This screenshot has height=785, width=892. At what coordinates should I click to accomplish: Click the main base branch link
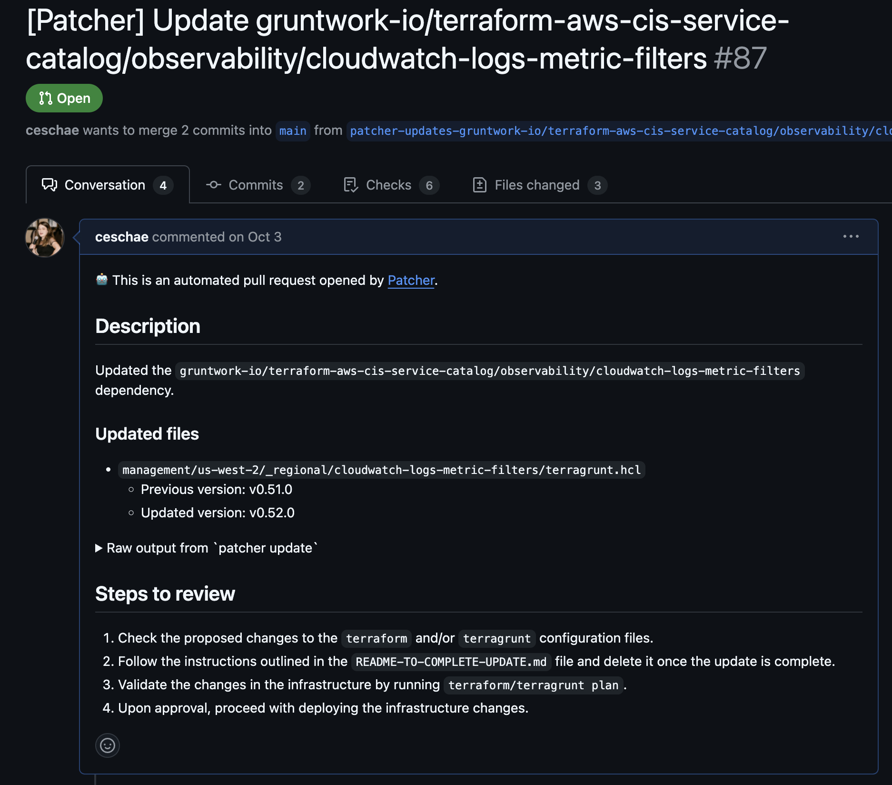[293, 131]
